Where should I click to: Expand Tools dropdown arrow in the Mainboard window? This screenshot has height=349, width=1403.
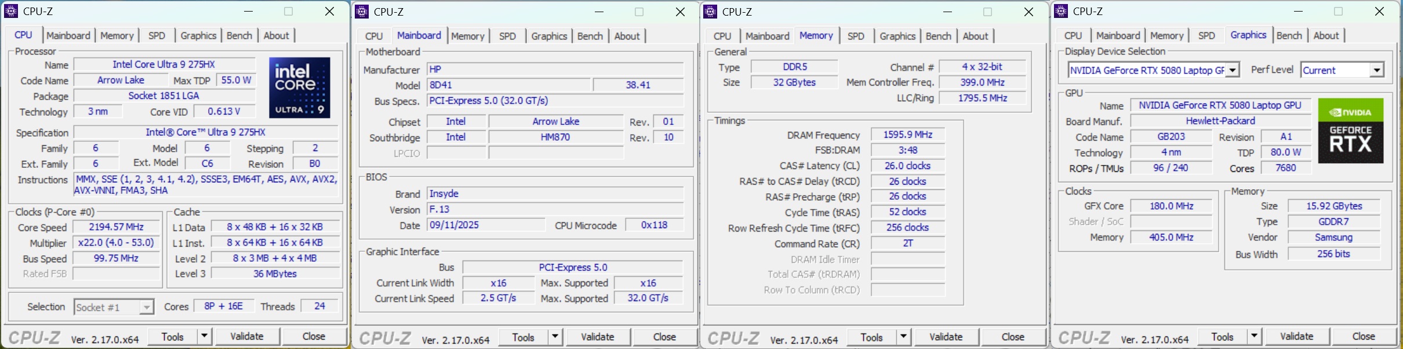[x=555, y=337]
